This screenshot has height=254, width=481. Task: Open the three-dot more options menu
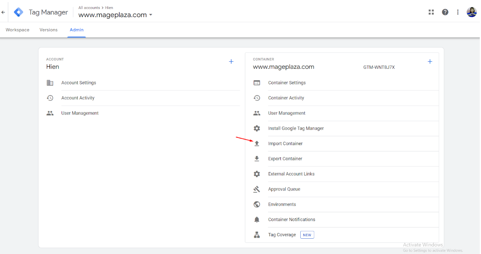[x=458, y=12]
